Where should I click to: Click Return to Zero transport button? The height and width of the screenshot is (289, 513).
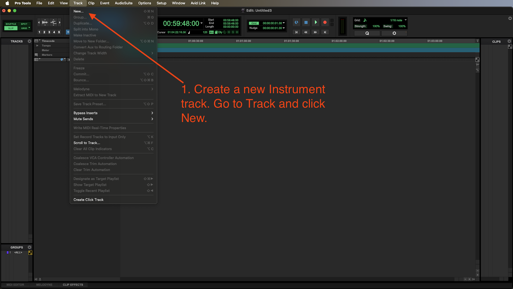pyautogui.click(x=297, y=32)
